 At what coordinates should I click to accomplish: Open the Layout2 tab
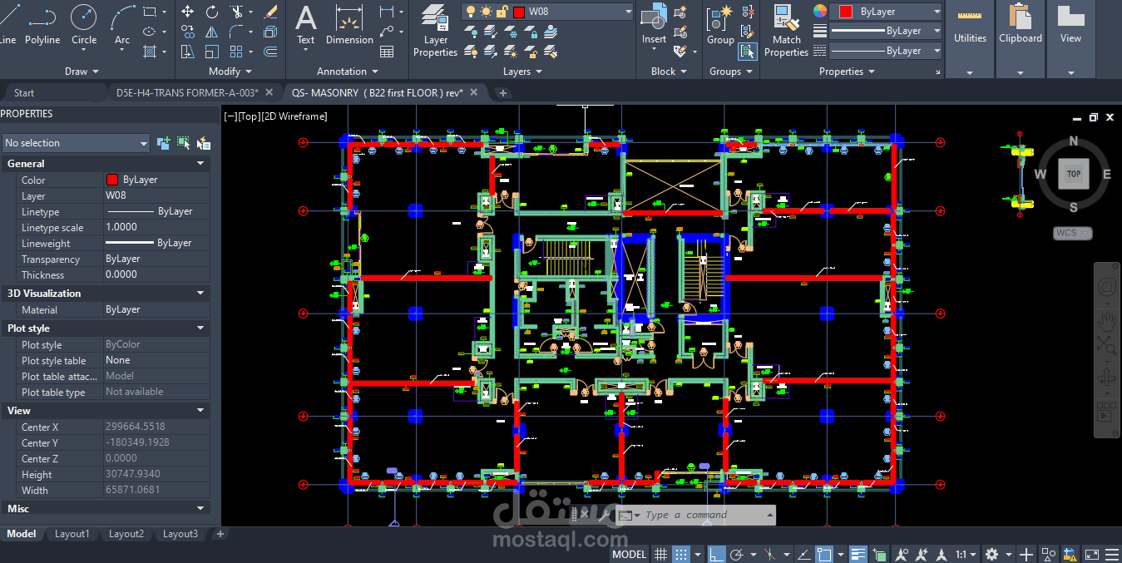pos(126,534)
